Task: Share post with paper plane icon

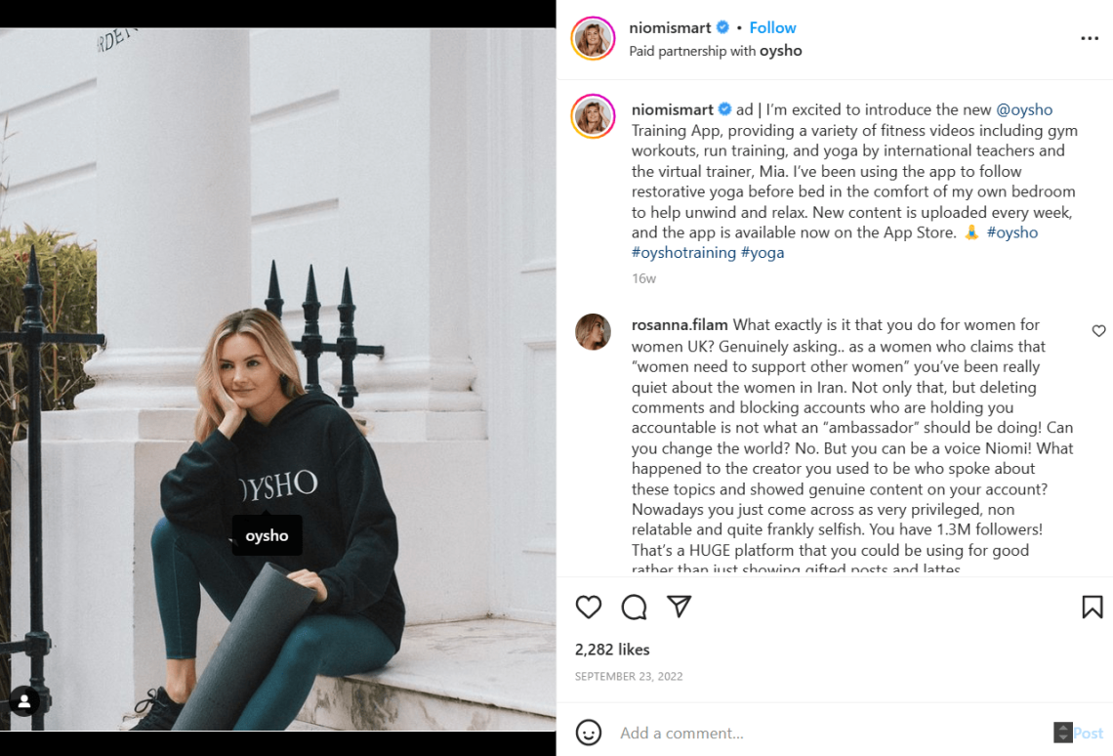Action: (x=680, y=607)
